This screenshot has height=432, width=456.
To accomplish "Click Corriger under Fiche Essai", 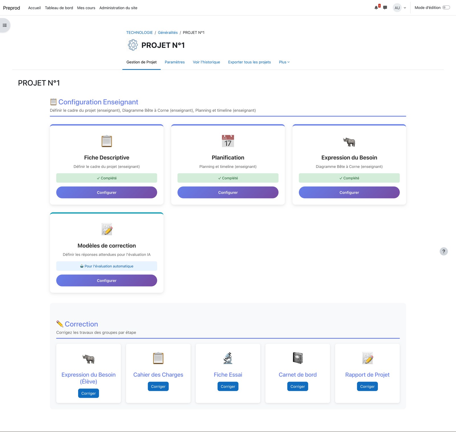I will pyautogui.click(x=228, y=386).
